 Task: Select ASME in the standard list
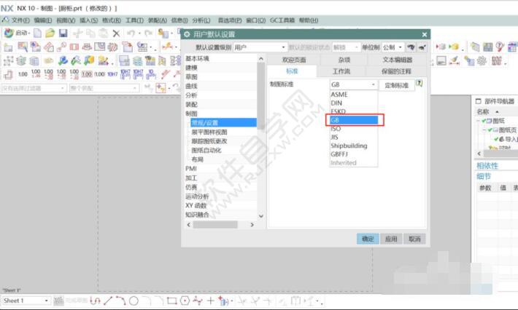(x=354, y=95)
